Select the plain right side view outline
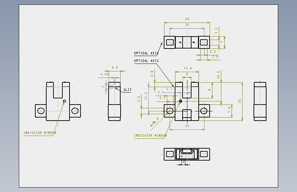This screenshot has width=297, height=192. (x=260, y=101)
